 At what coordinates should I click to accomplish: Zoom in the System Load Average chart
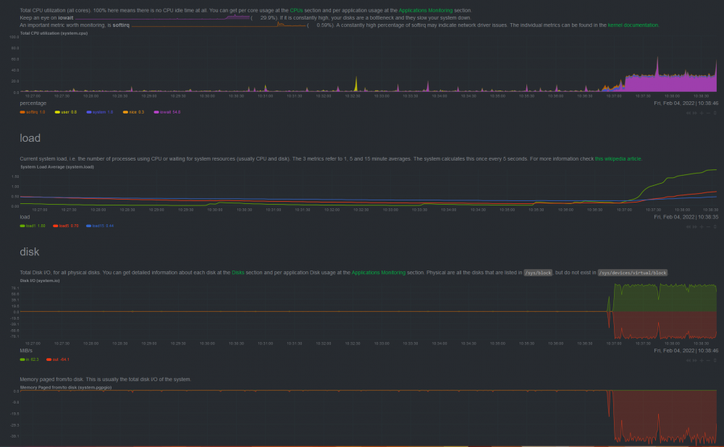tap(702, 227)
